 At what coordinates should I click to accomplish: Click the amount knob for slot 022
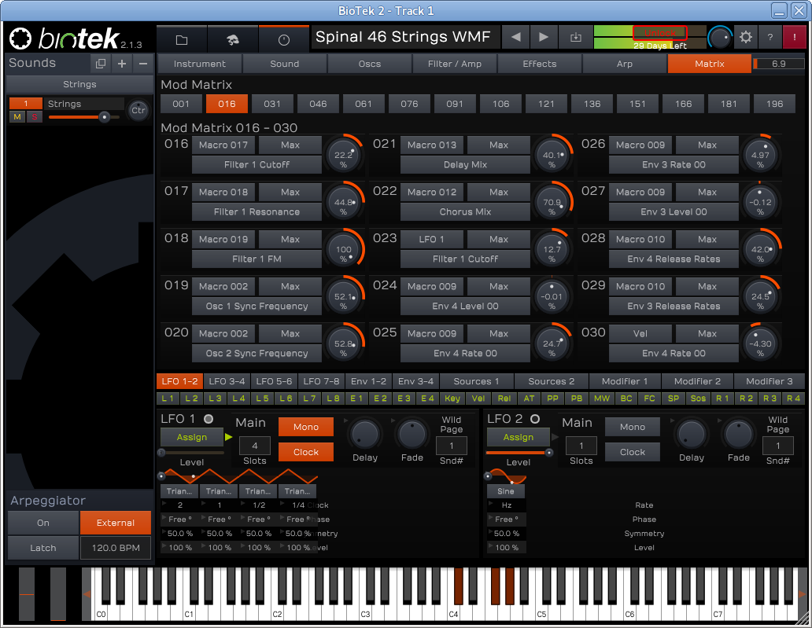[552, 202]
